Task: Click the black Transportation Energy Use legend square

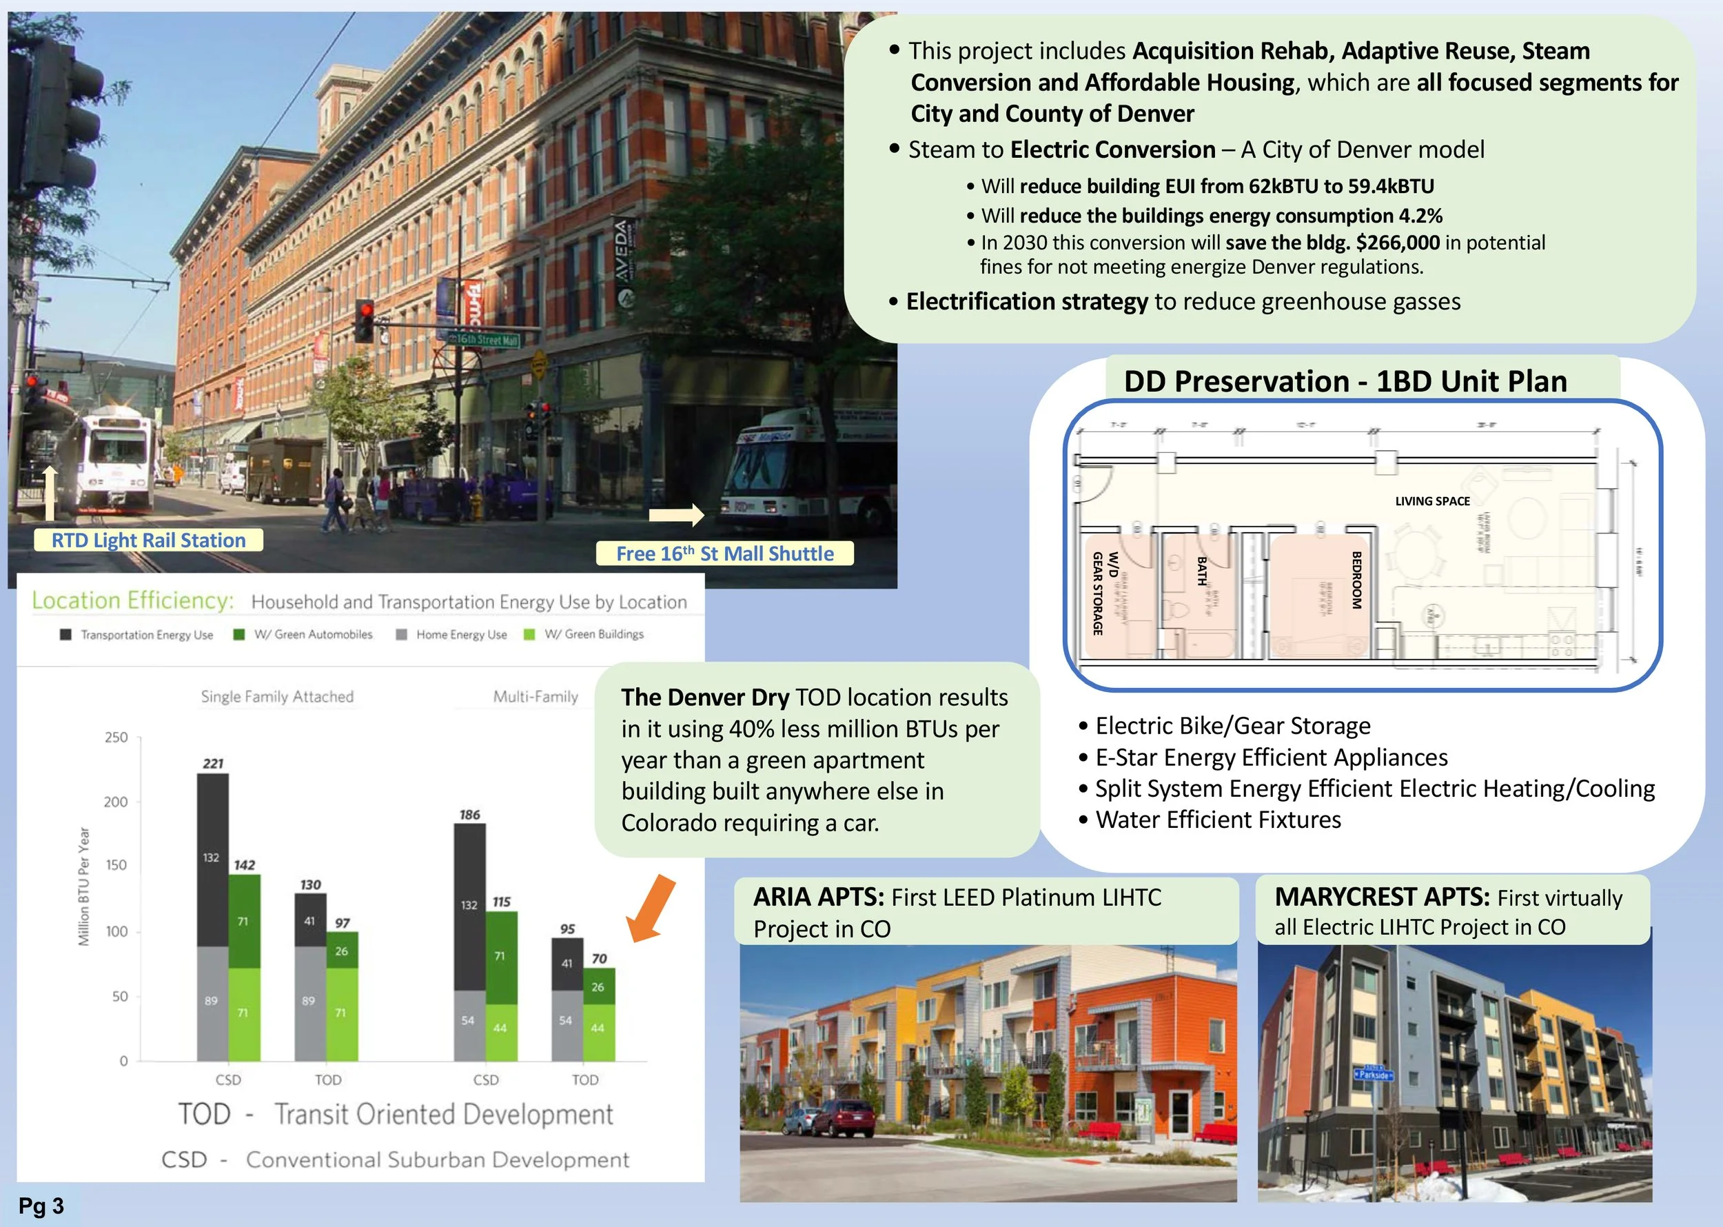Action: [65, 635]
